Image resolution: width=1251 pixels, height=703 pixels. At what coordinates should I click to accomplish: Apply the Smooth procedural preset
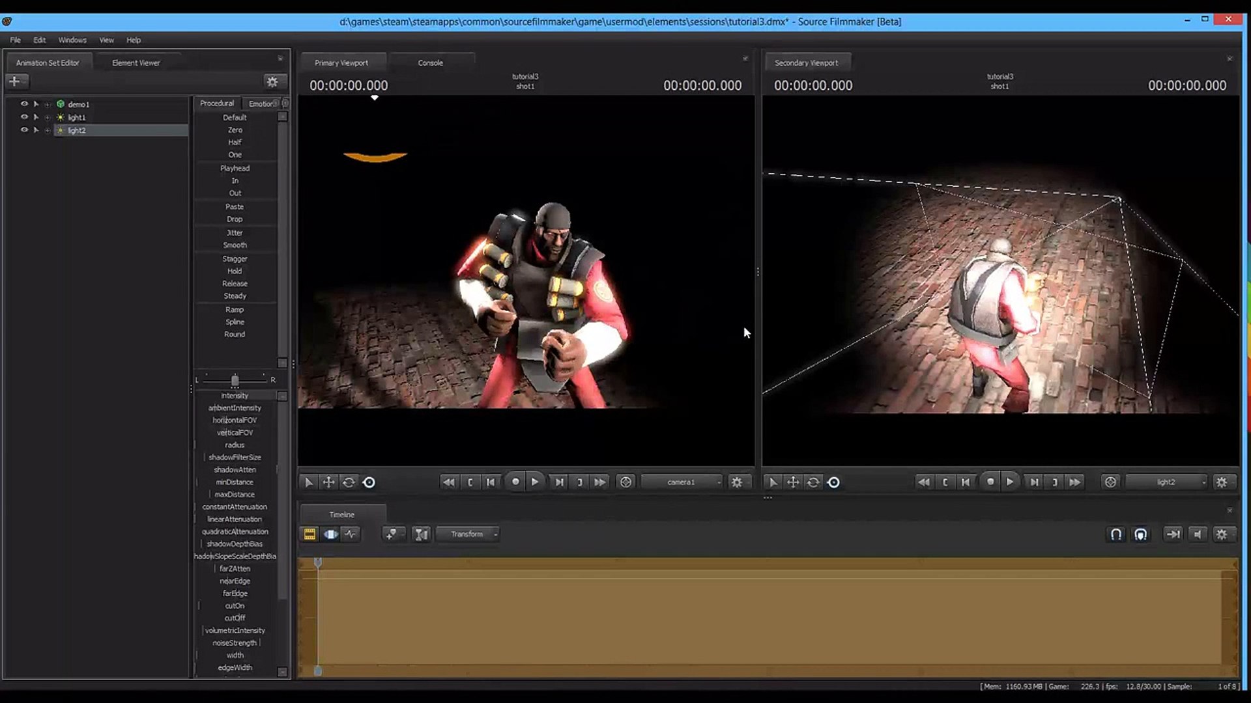(x=235, y=245)
